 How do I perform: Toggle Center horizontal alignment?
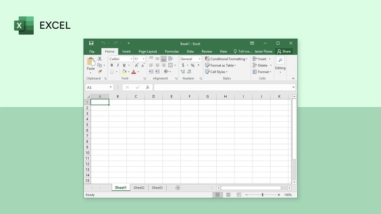coord(157,65)
